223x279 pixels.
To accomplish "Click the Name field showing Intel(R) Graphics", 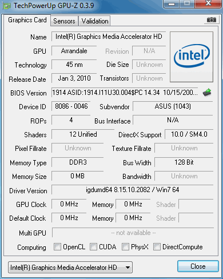I will click(x=109, y=37).
